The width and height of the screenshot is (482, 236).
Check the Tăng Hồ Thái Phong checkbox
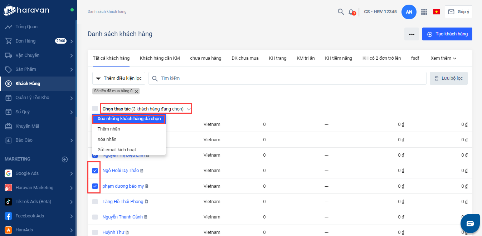point(95,202)
